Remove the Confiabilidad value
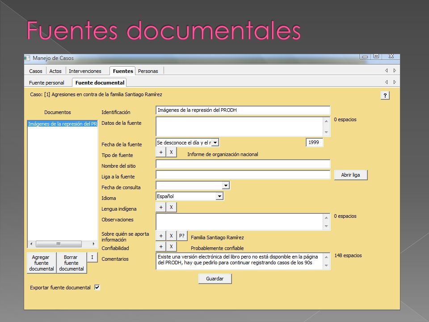The image size is (429, 322). point(171,246)
